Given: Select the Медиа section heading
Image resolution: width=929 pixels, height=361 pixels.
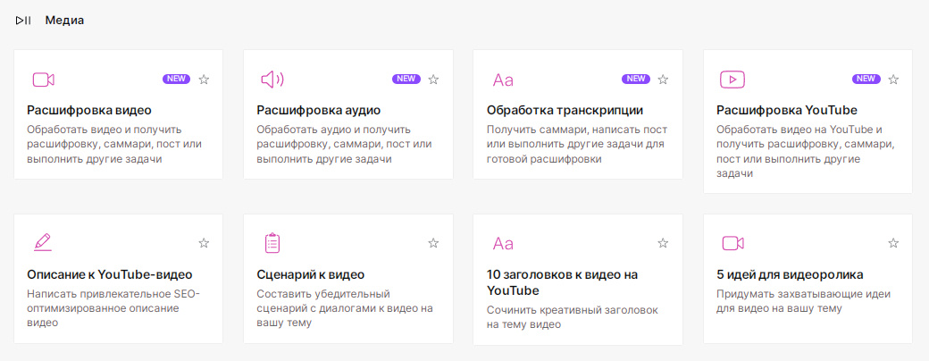Looking at the screenshot, I should tap(64, 21).
